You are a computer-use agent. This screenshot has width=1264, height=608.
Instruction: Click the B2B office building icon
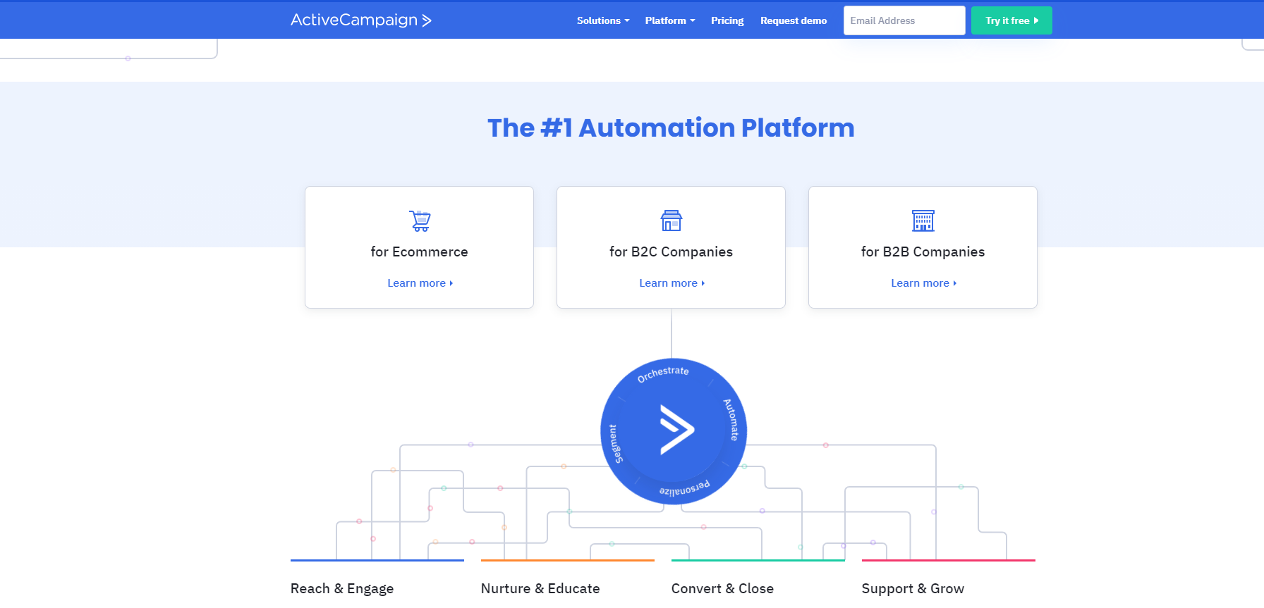[923, 221]
